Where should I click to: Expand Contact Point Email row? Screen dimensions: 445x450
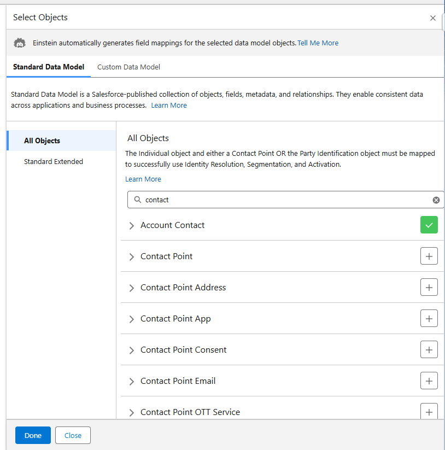pos(131,382)
